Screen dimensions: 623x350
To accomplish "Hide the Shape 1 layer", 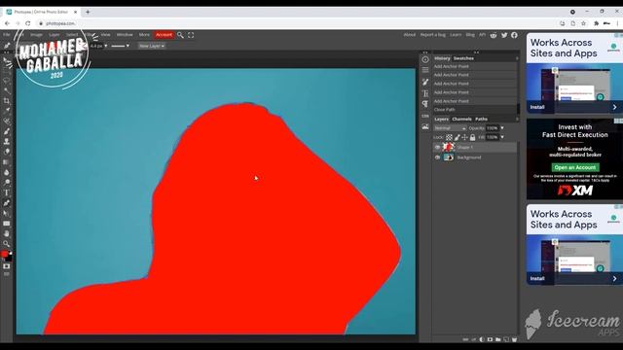I will tap(437, 147).
